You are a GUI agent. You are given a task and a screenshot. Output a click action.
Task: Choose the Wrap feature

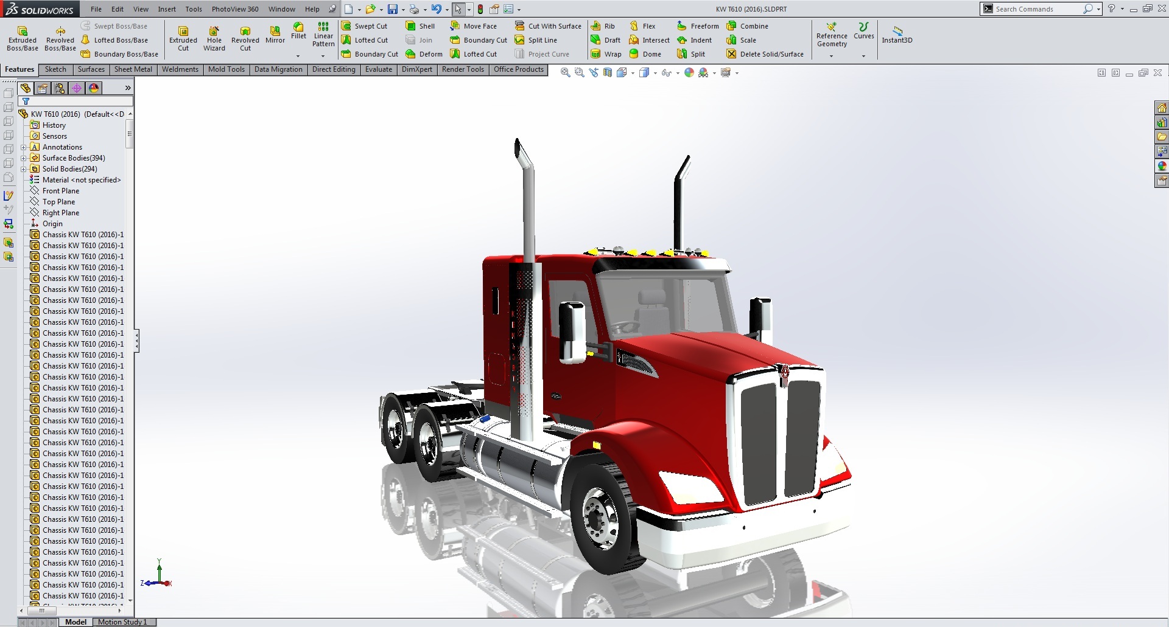606,54
